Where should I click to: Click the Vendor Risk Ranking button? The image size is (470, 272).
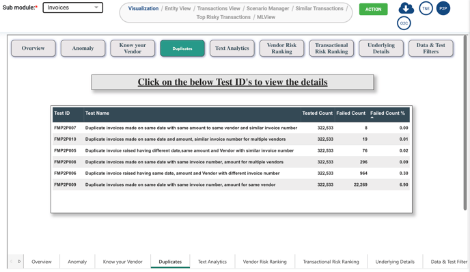click(281, 49)
